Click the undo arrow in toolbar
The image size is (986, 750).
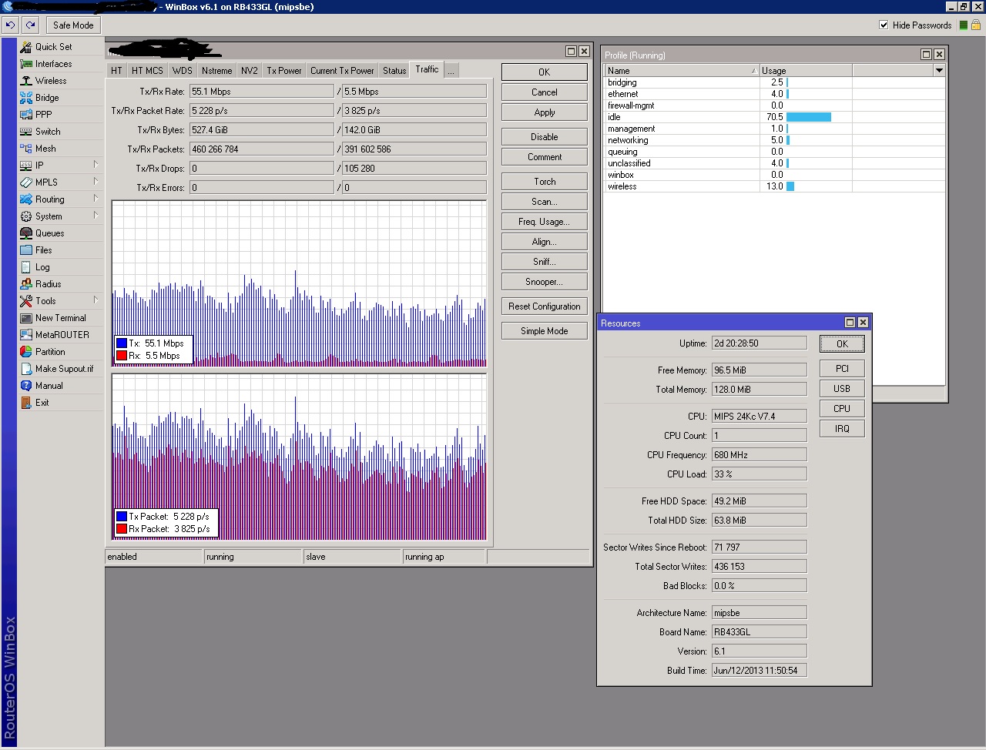(10, 25)
